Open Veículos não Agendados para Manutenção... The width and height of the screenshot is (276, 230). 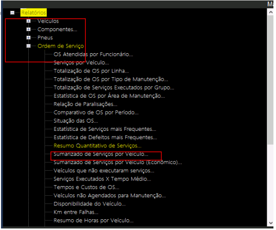point(110,195)
